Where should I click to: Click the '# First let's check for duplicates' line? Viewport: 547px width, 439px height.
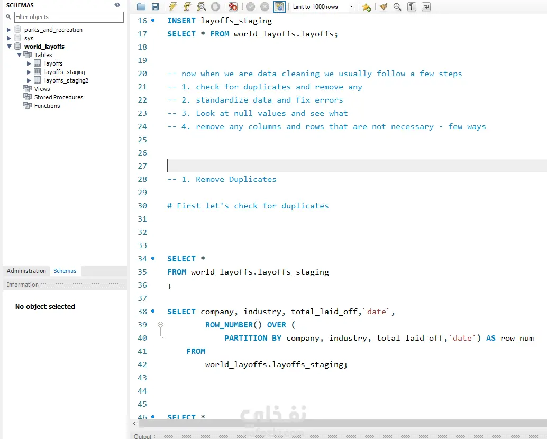(x=248, y=206)
